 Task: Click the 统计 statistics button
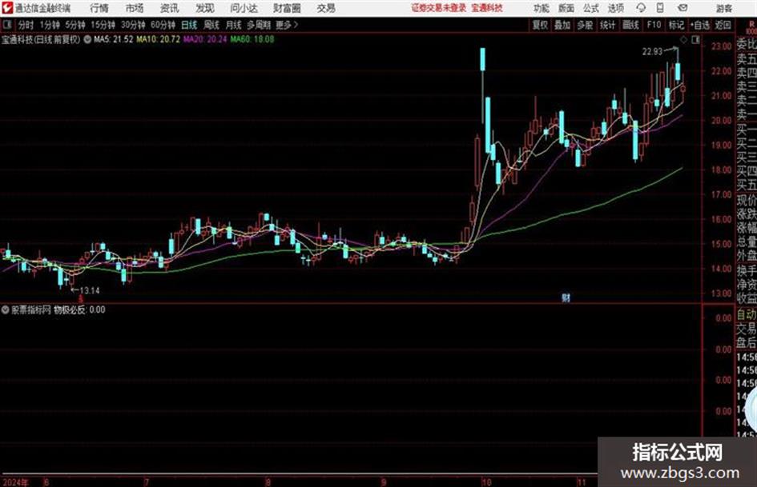pos(608,25)
